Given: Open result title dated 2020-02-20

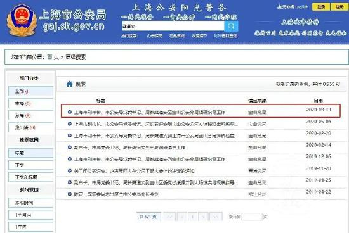Looking at the screenshot, I should coord(156,135).
